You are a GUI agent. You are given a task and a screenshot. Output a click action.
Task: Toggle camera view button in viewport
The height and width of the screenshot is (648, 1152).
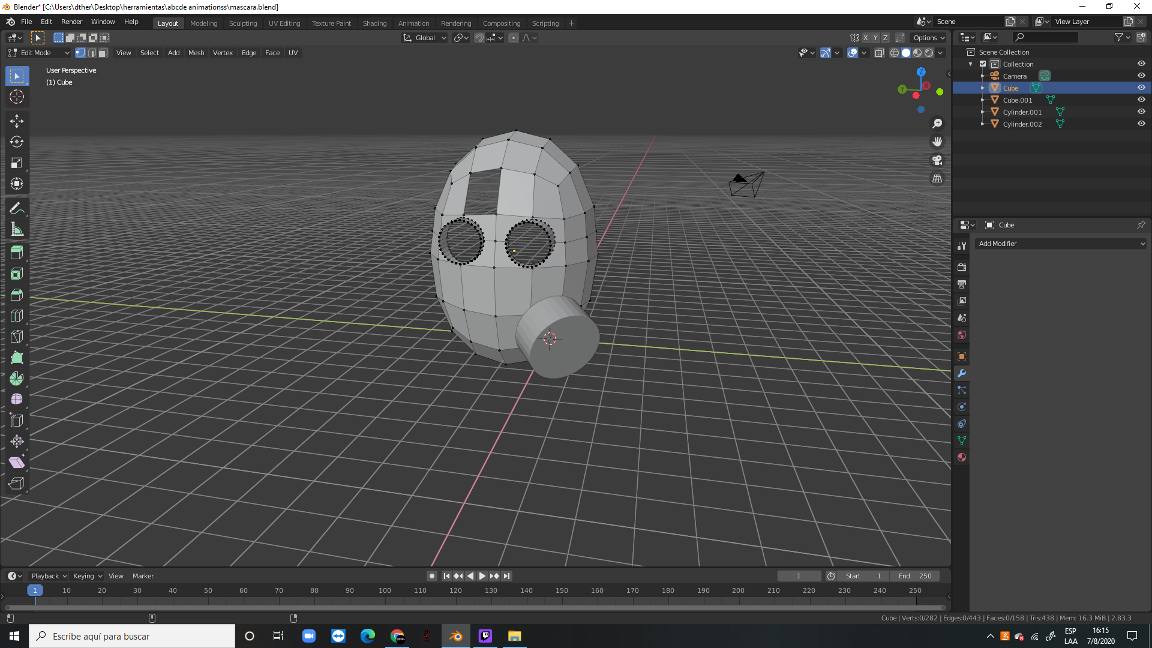pyautogui.click(x=937, y=160)
